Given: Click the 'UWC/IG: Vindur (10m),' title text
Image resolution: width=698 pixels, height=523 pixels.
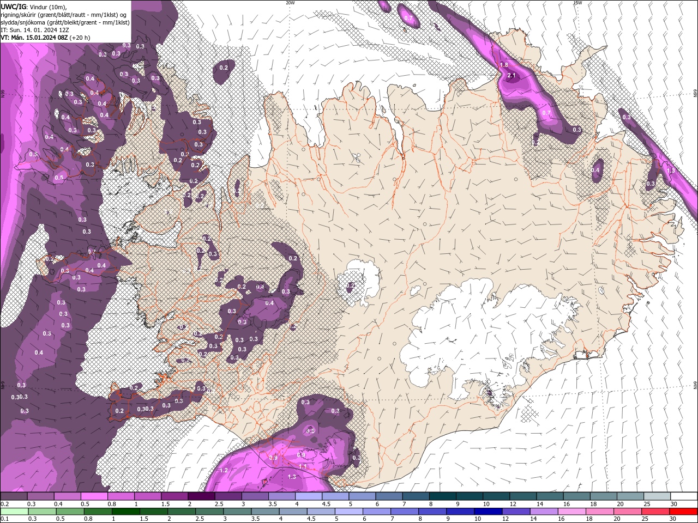Looking at the screenshot, I should pos(33,6).
